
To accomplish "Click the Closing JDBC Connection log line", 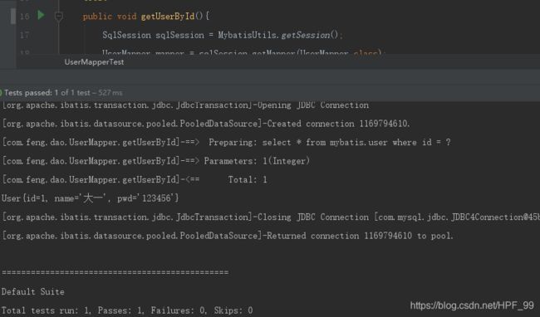I will 271,217.
